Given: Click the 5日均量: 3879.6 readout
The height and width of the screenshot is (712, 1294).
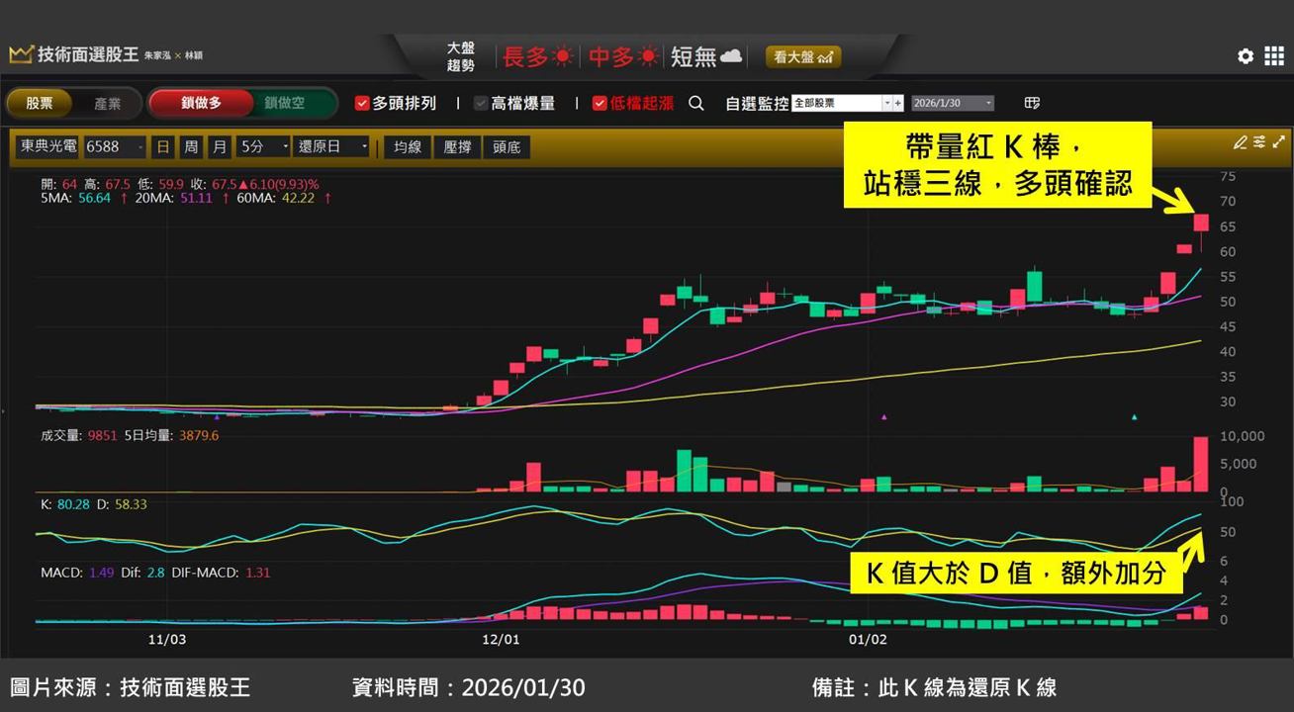Looking at the screenshot, I should coord(172,435).
